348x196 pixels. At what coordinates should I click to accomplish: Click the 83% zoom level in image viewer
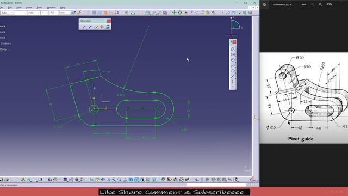[x=330, y=4]
